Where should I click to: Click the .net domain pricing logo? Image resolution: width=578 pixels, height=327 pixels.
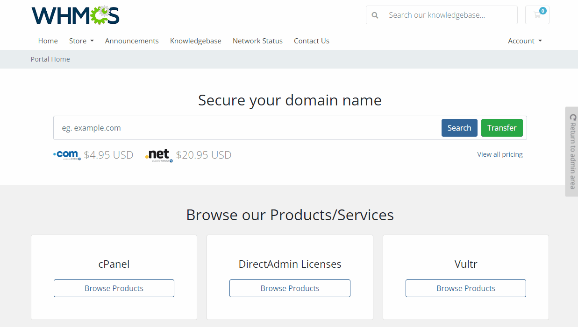pyautogui.click(x=158, y=154)
